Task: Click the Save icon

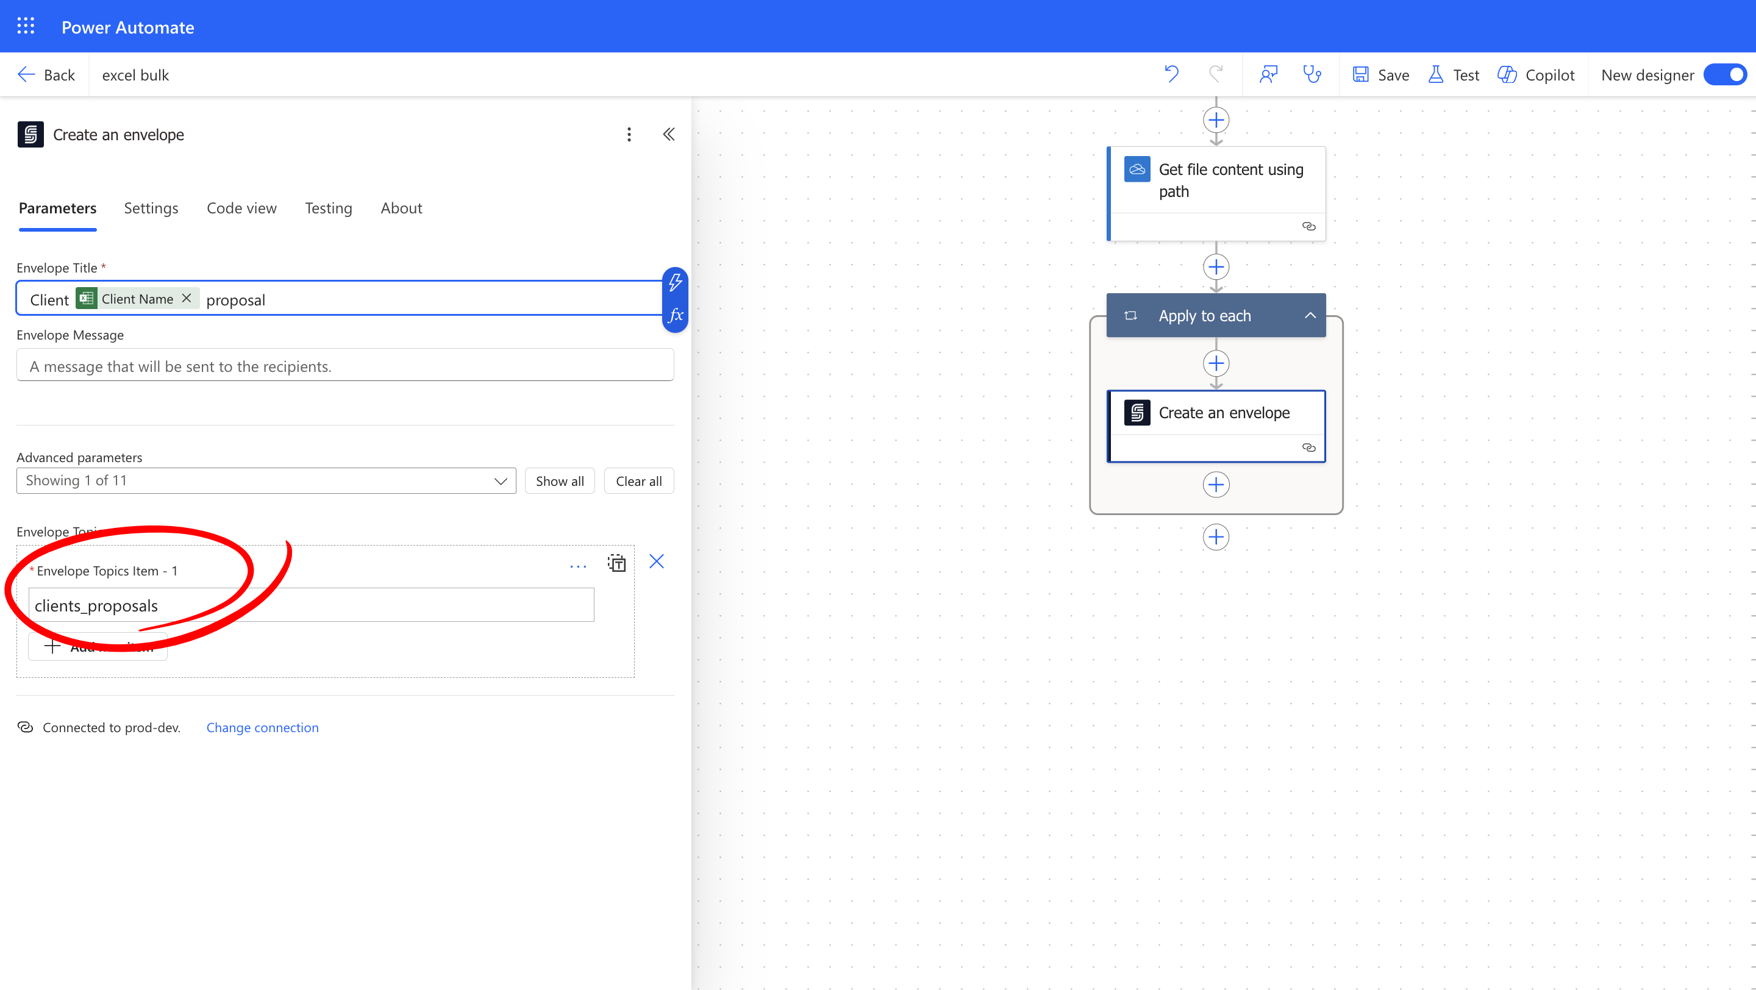Action: pos(1361,74)
